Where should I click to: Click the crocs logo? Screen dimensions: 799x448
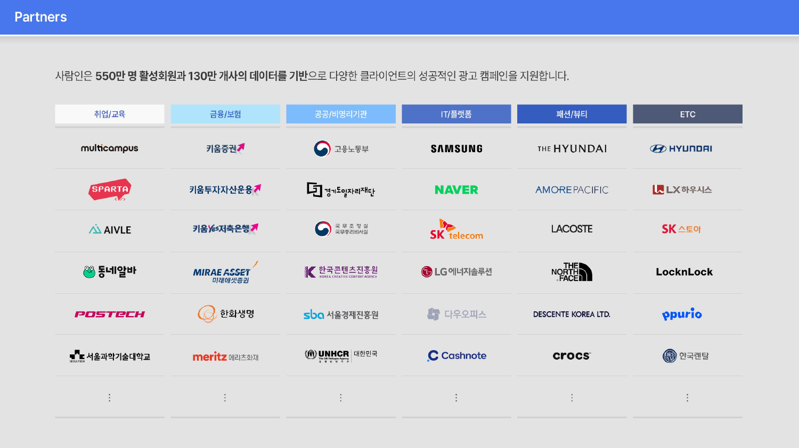tap(572, 355)
